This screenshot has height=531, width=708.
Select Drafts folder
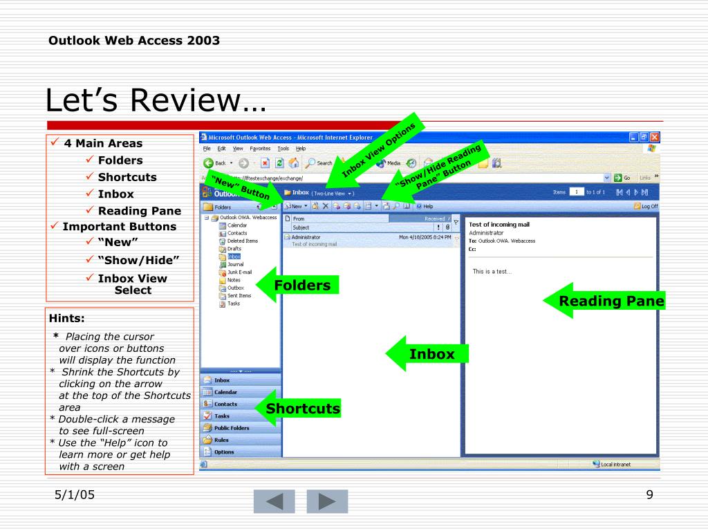[230, 249]
